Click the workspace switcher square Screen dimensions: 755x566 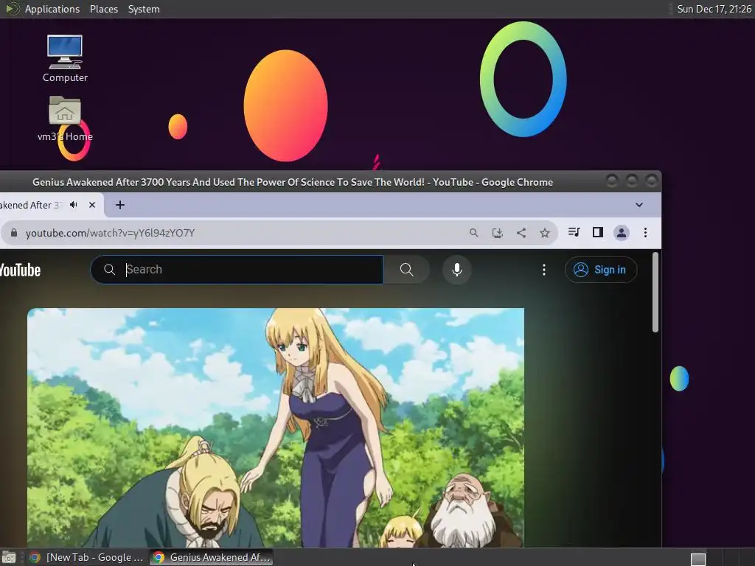point(697,559)
